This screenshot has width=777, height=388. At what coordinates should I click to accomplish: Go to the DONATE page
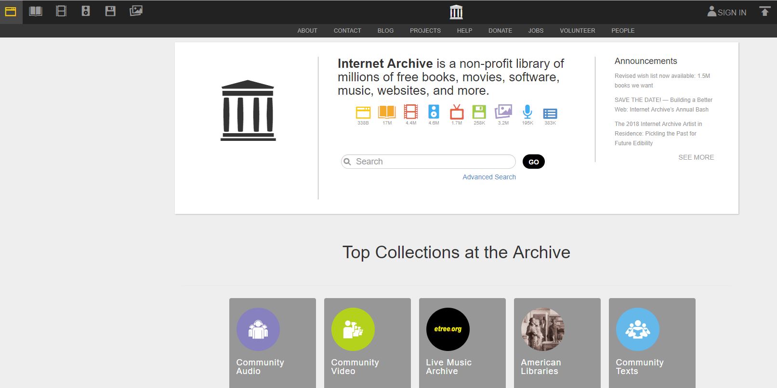(500, 31)
